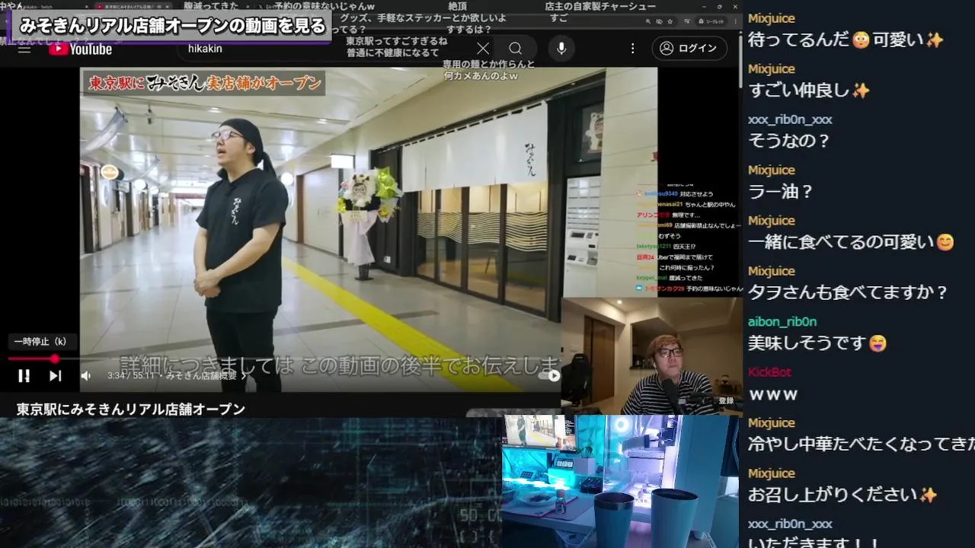This screenshot has height=548, width=975.
Task: Click the 一時停止 (k) tooltip label
Action: click(x=41, y=342)
